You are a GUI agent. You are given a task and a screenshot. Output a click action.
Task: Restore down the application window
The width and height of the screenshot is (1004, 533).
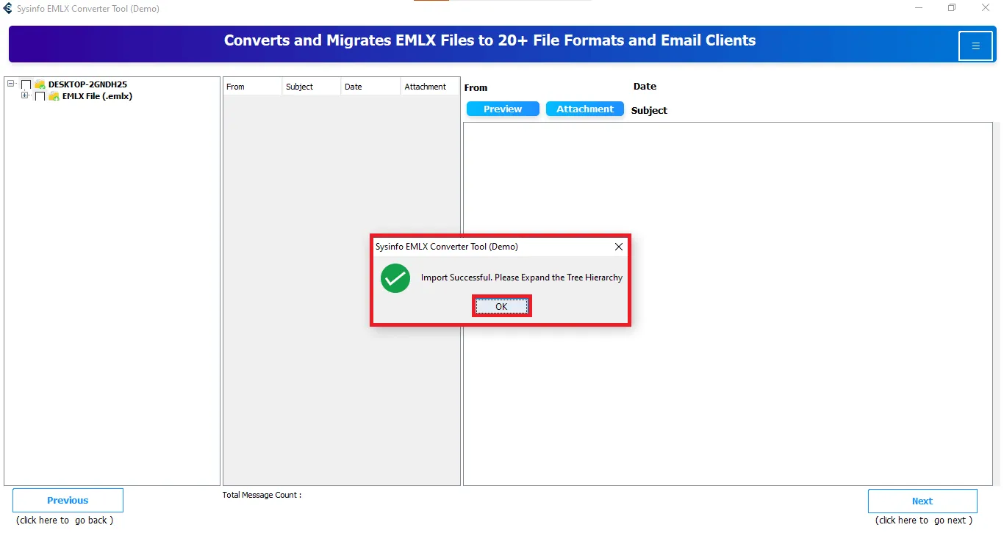953,8
